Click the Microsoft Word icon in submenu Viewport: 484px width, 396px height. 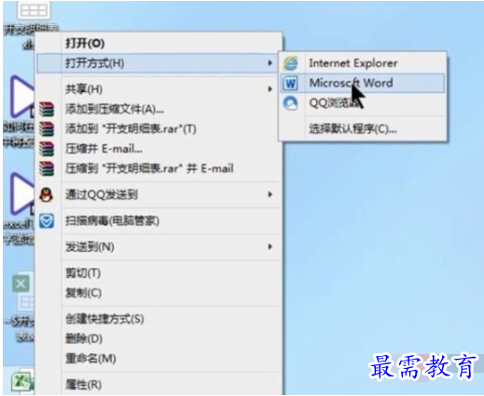pyautogui.click(x=291, y=83)
